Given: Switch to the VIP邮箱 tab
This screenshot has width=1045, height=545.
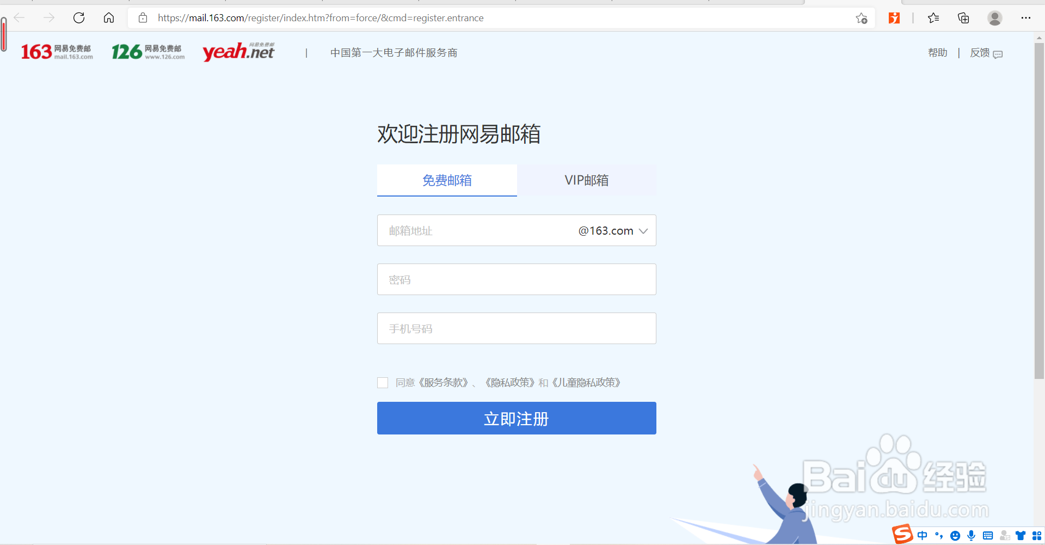Looking at the screenshot, I should coord(586,180).
